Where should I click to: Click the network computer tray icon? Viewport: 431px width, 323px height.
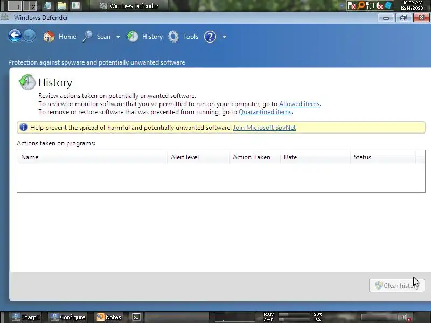pos(370,5)
